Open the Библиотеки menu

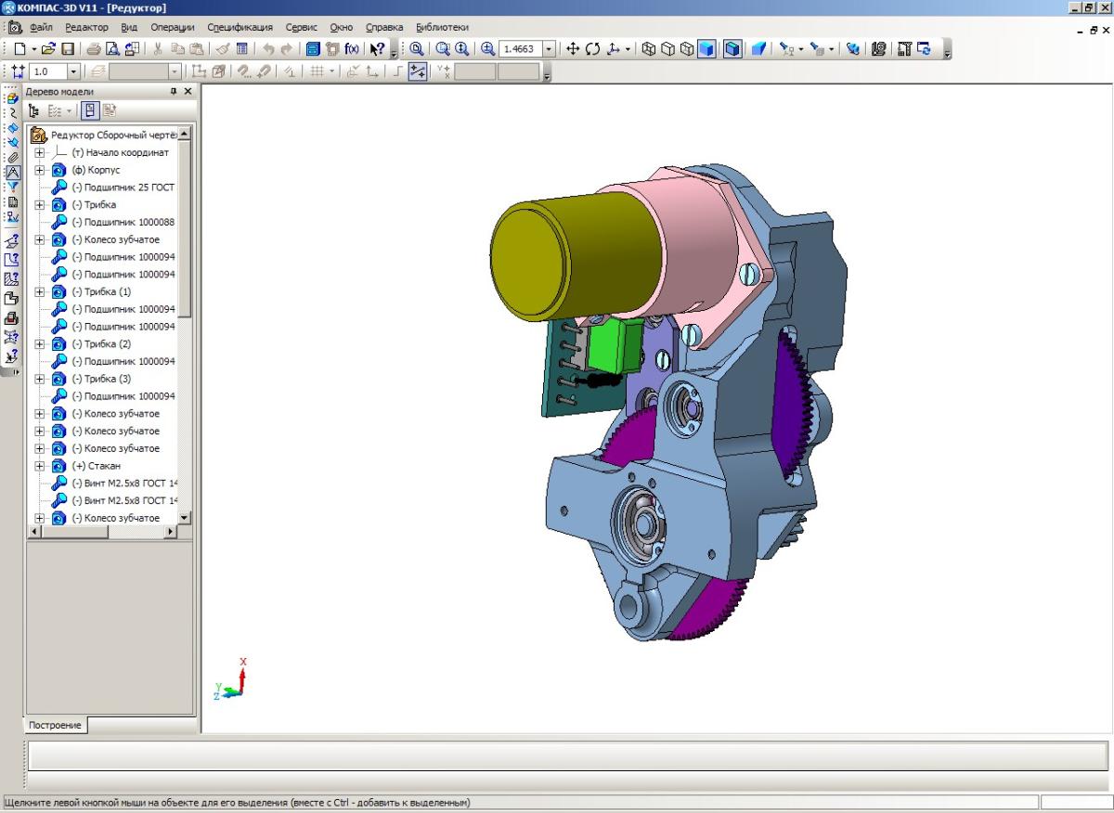pyautogui.click(x=442, y=28)
